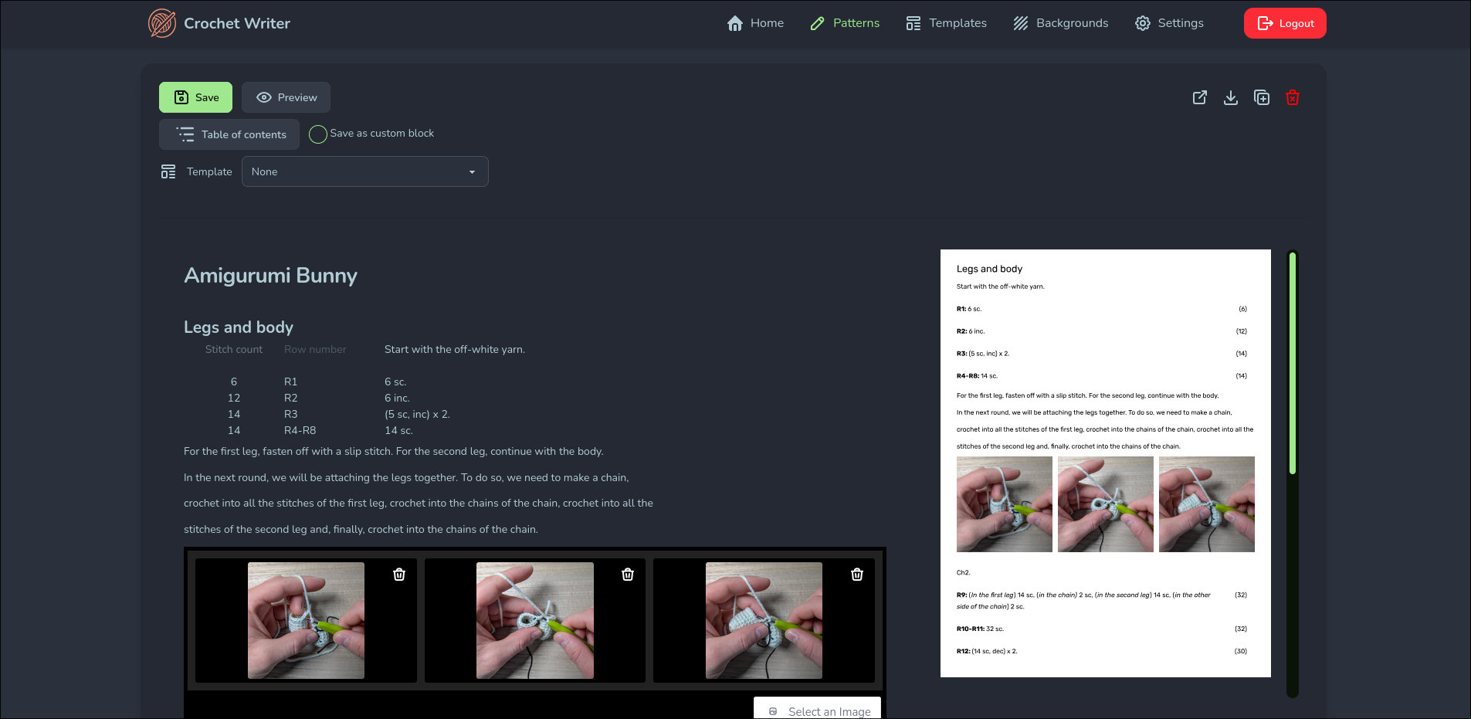Expand the Template dropdown showing None
This screenshot has height=719, width=1471.
(x=365, y=171)
